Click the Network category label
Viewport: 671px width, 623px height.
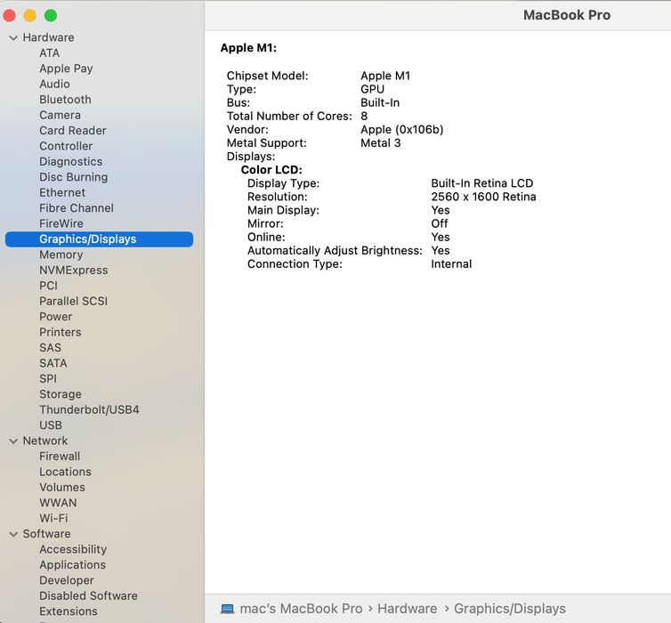(44, 441)
